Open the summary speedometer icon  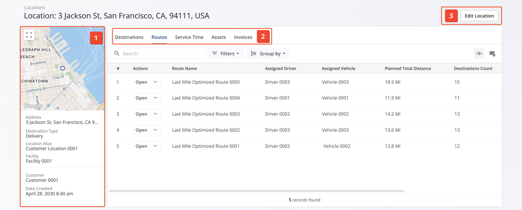(479, 54)
